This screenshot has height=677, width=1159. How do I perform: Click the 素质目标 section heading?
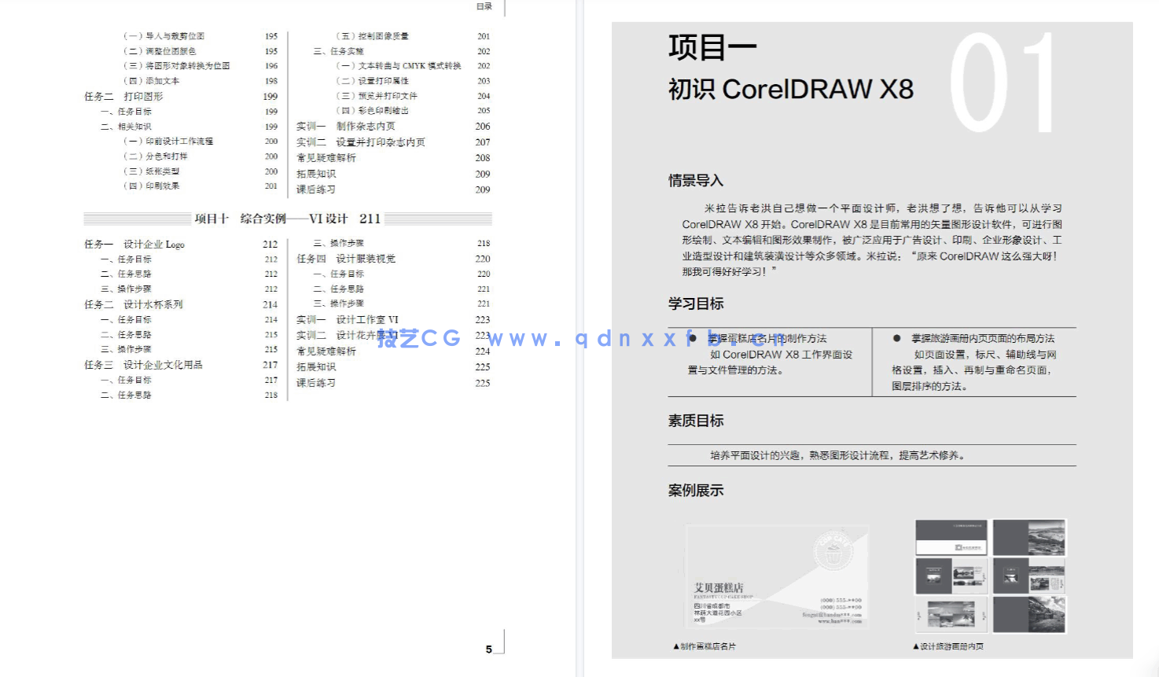pyautogui.click(x=695, y=421)
